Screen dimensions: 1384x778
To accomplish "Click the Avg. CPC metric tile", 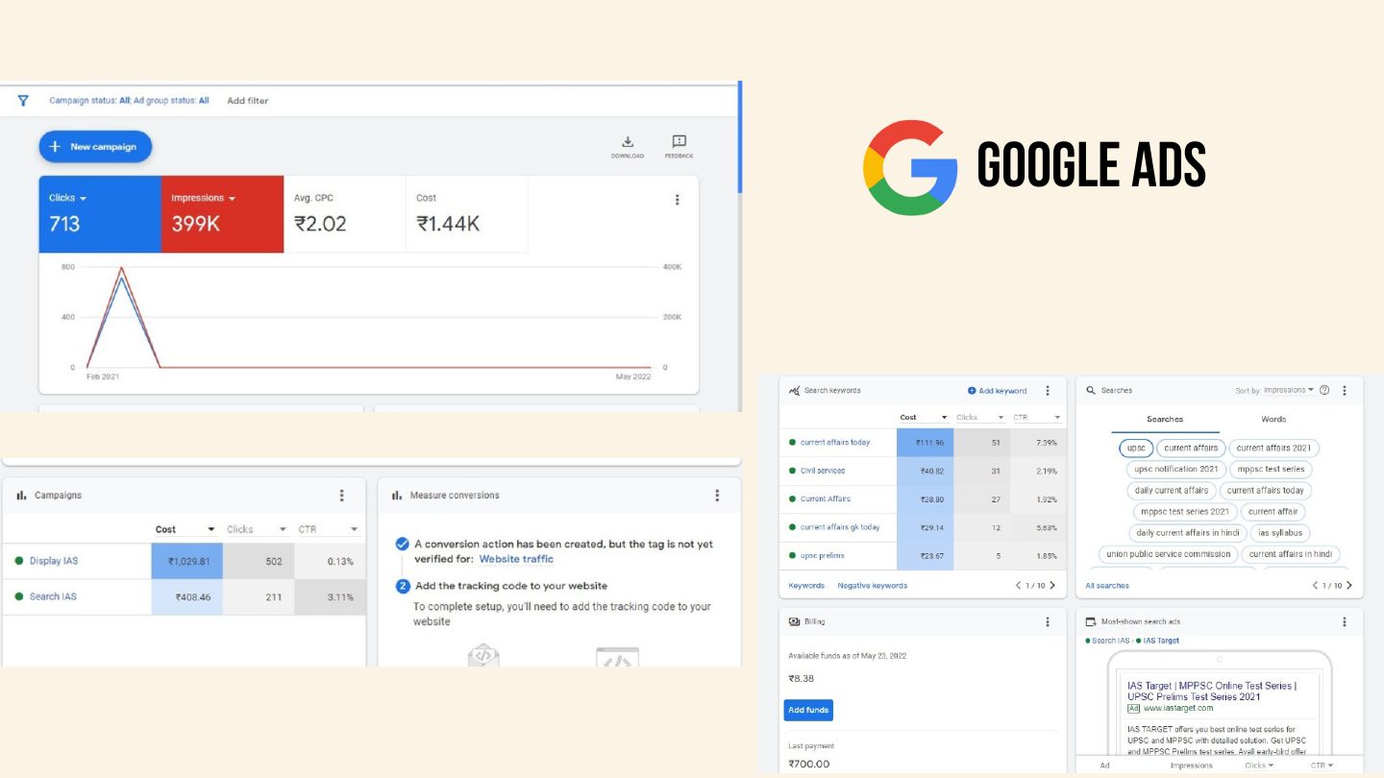I will coord(345,213).
